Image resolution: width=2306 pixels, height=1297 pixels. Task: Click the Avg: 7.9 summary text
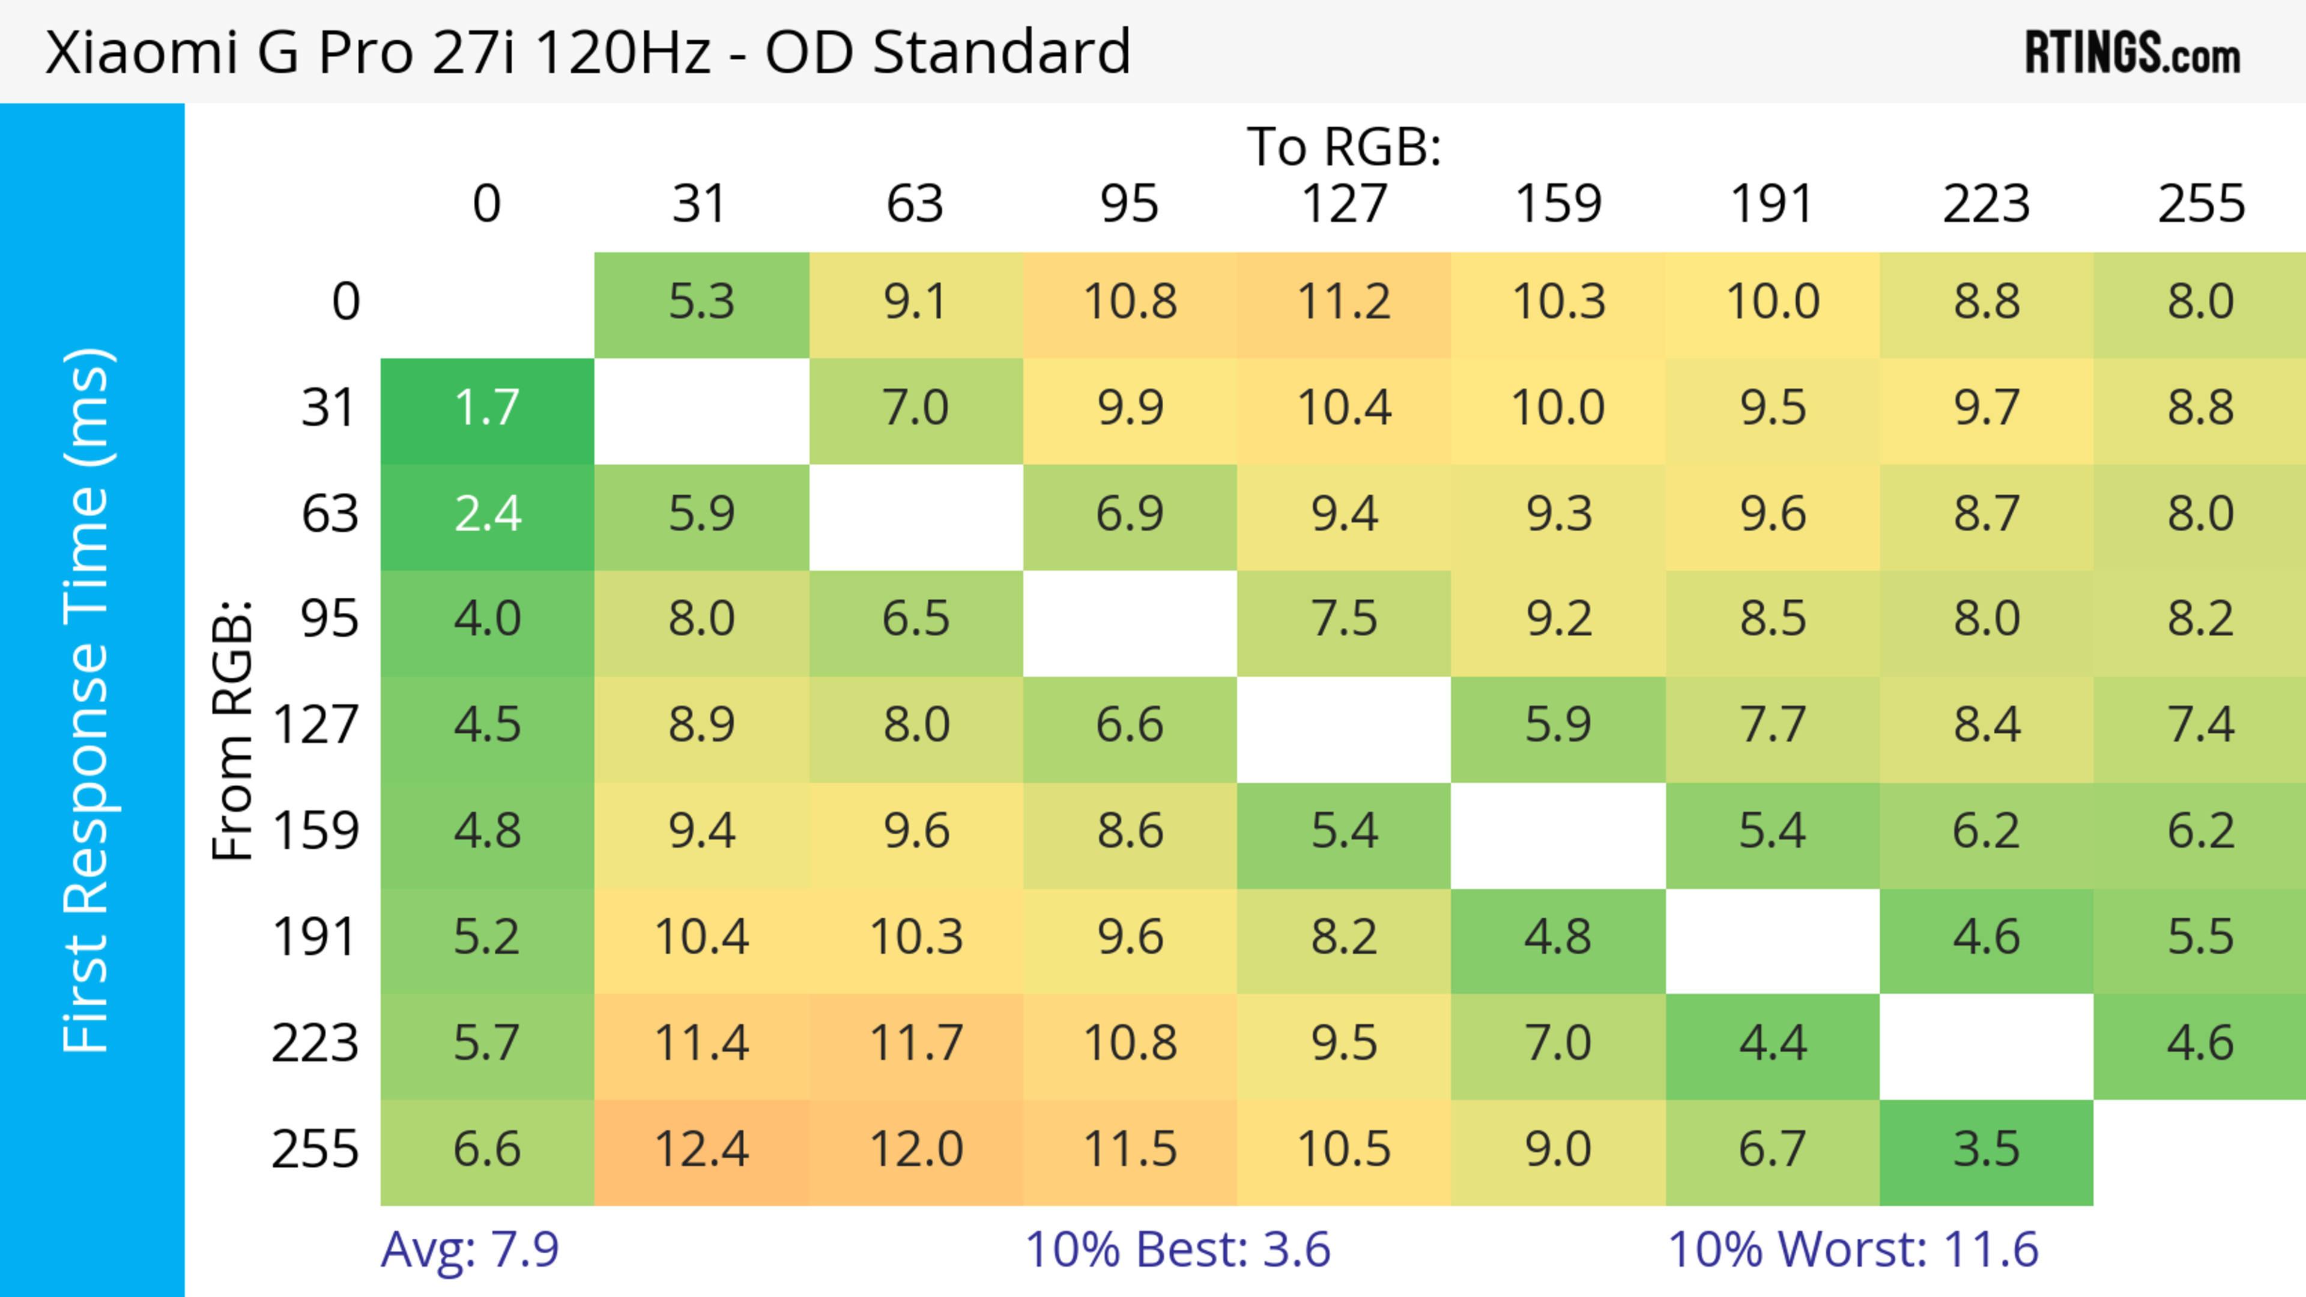coord(470,1250)
